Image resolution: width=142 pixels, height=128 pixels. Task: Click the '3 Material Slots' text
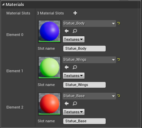pos(50,13)
